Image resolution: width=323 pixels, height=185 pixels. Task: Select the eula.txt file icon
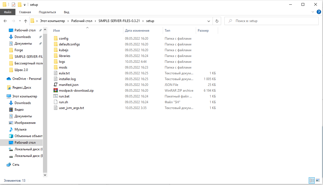click(56, 73)
